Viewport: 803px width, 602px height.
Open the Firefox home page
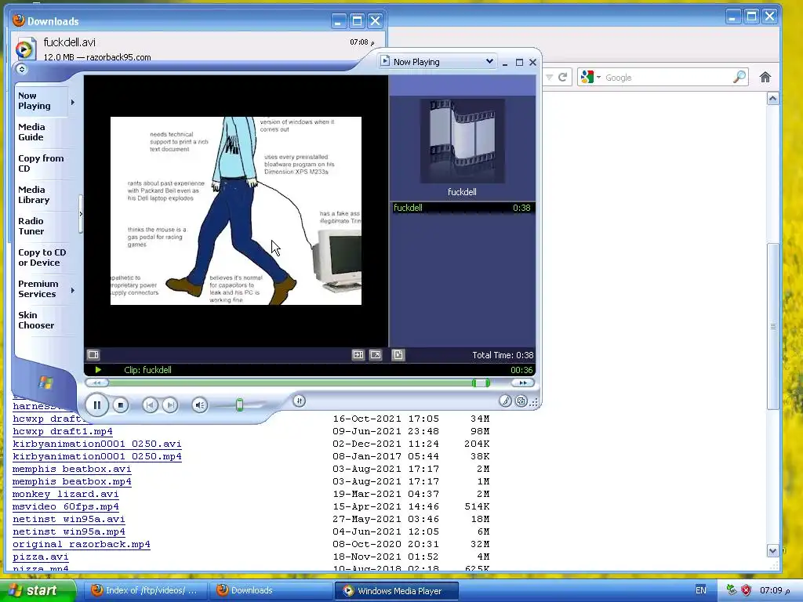[x=765, y=78]
